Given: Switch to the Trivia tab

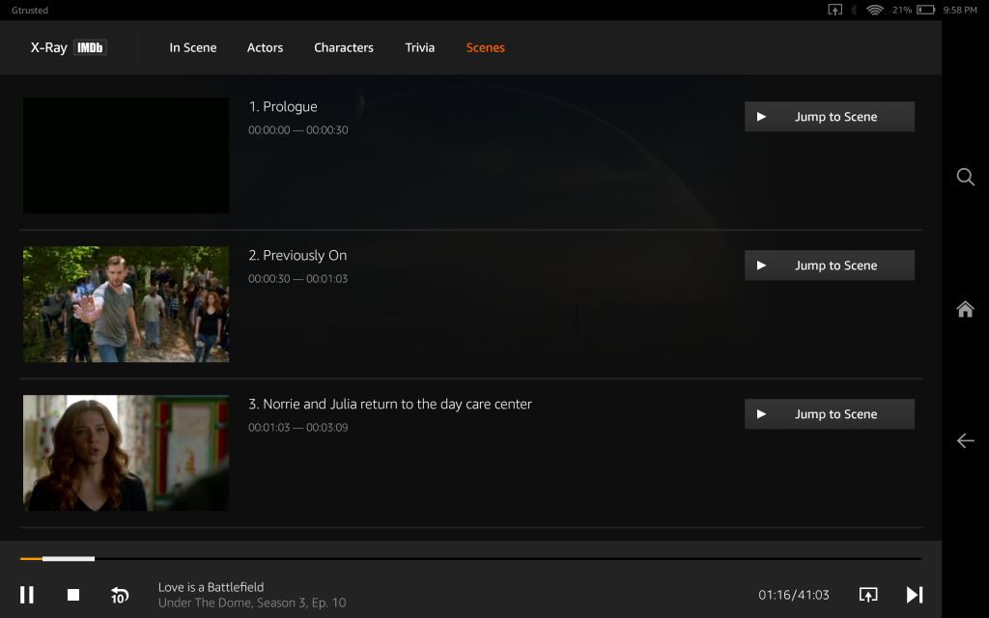Looking at the screenshot, I should (420, 48).
